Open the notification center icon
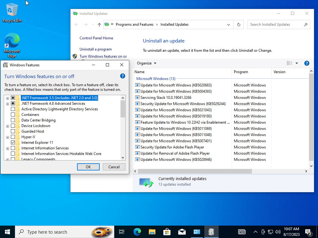Viewport: 318px width, 238px height. pyautogui.click(x=308, y=232)
